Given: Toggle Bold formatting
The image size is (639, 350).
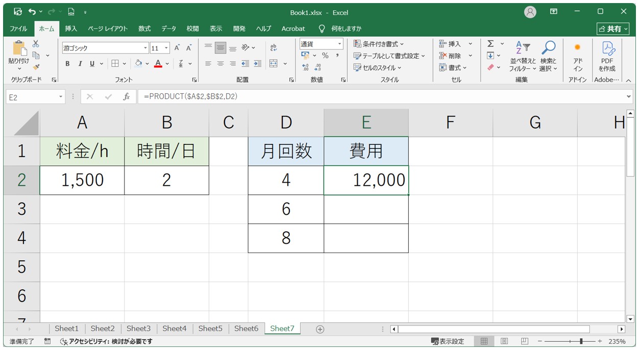Looking at the screenshot, I should coord(67,64).
